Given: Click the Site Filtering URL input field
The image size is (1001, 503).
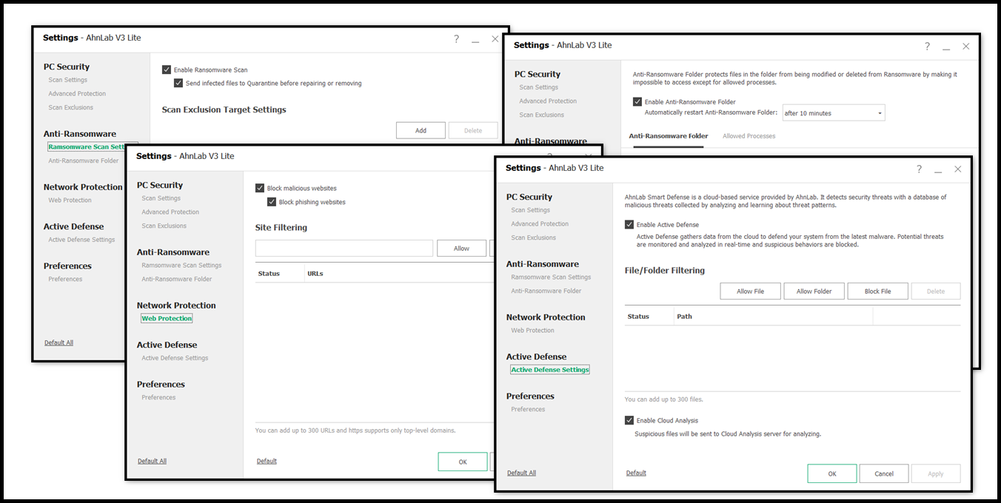Looking at the screenshot, I should (x=344, y=249).
